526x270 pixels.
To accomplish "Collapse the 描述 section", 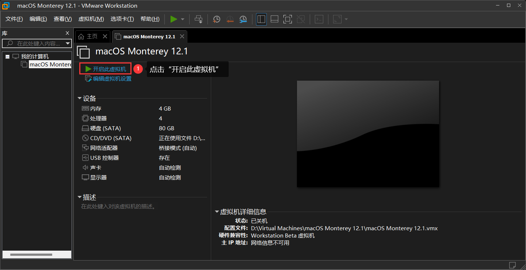I will pos(80,197).
